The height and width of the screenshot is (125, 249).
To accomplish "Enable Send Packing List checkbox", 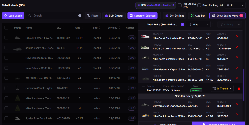I will coord(199,5).
